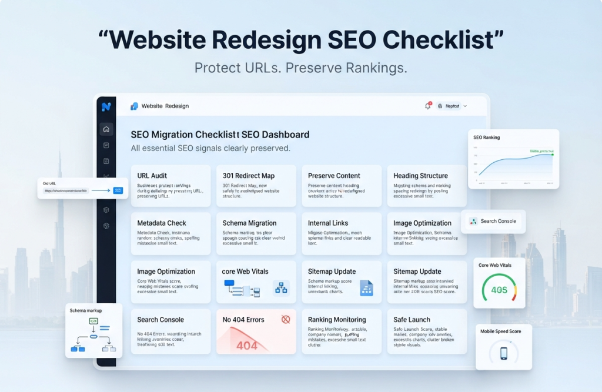
Task: Click 'SEO Migration Checklist SEO Dashboard' heading
Action: 220,135
